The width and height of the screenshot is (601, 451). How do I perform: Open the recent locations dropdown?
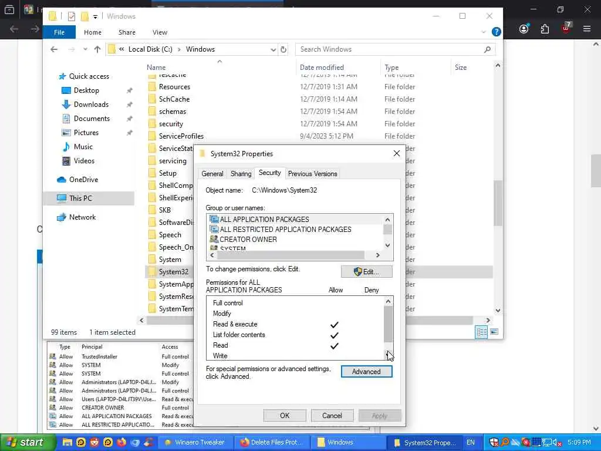85,49
